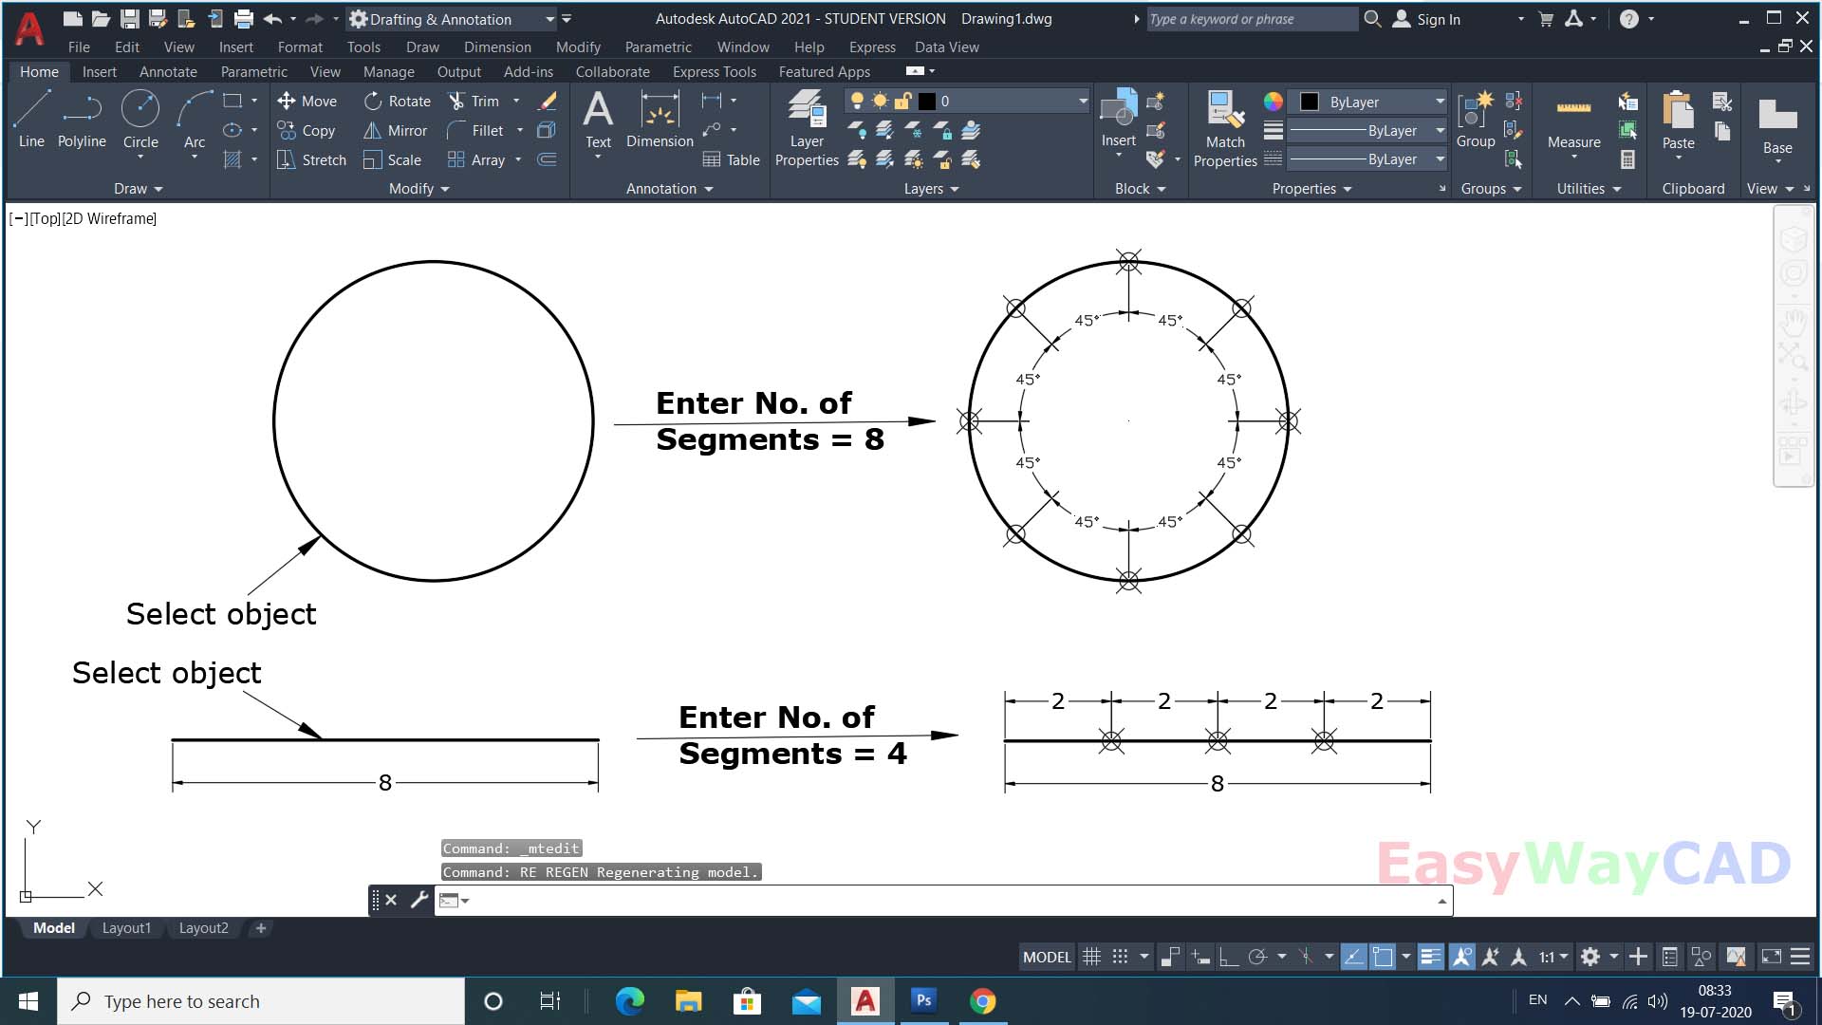This screenshot has height=1025, width=1822.
Task: Open Match Properties tool
Action: (x=1224, y=128)
